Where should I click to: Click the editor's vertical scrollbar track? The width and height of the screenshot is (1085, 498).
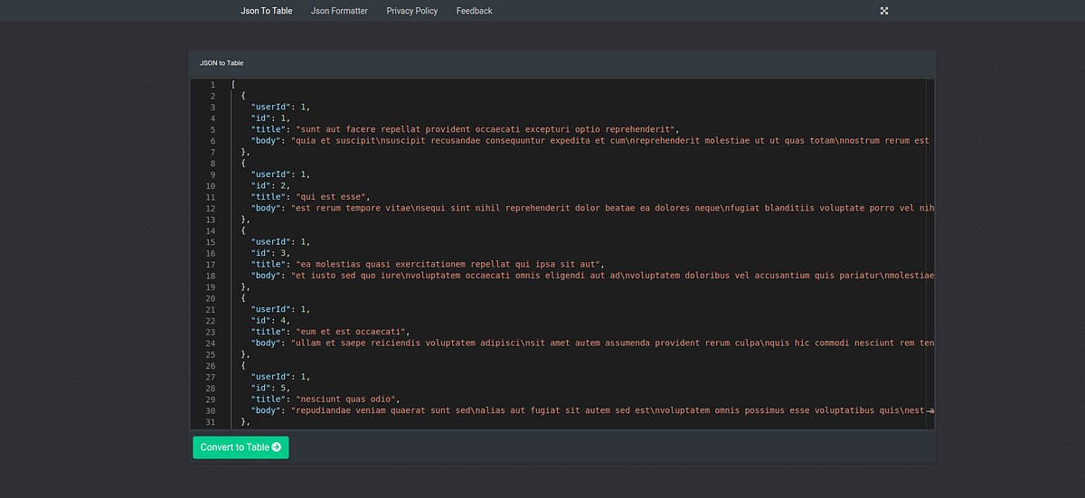tap(930, 254)
